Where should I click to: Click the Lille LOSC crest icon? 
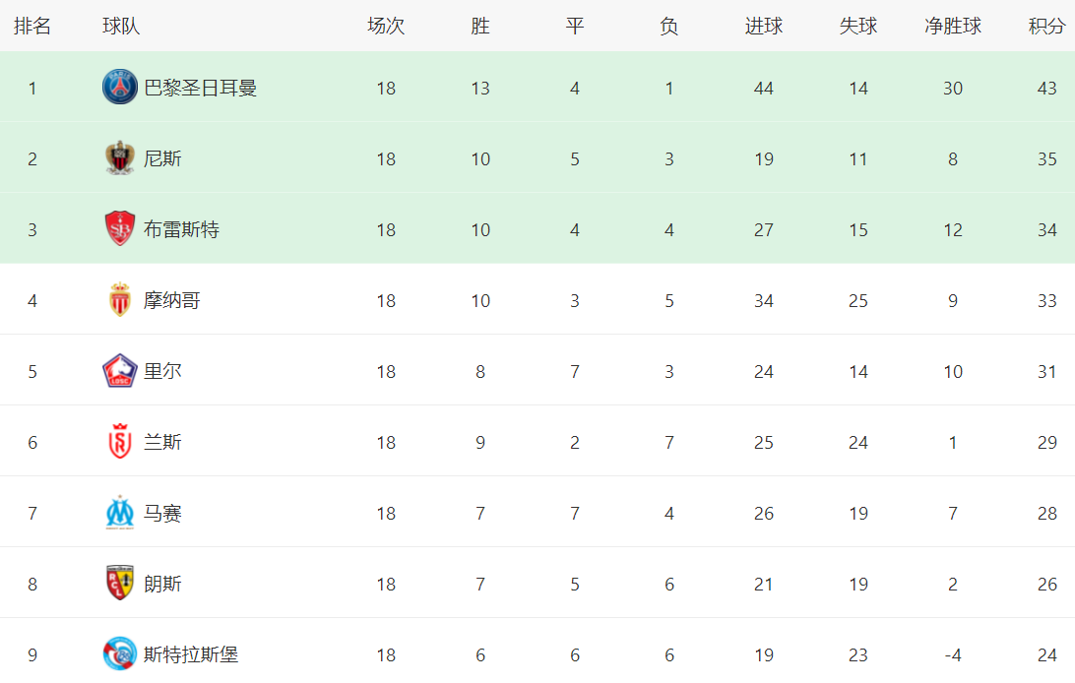[x=120, y=371]
